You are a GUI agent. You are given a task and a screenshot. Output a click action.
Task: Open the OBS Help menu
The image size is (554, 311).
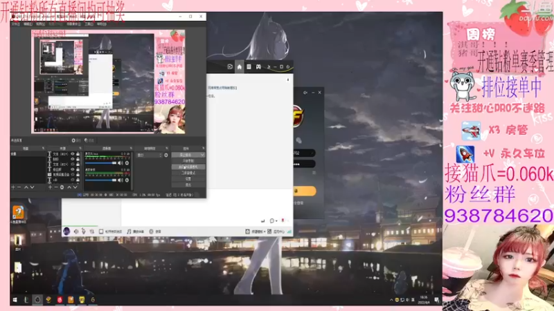[102, 24]
